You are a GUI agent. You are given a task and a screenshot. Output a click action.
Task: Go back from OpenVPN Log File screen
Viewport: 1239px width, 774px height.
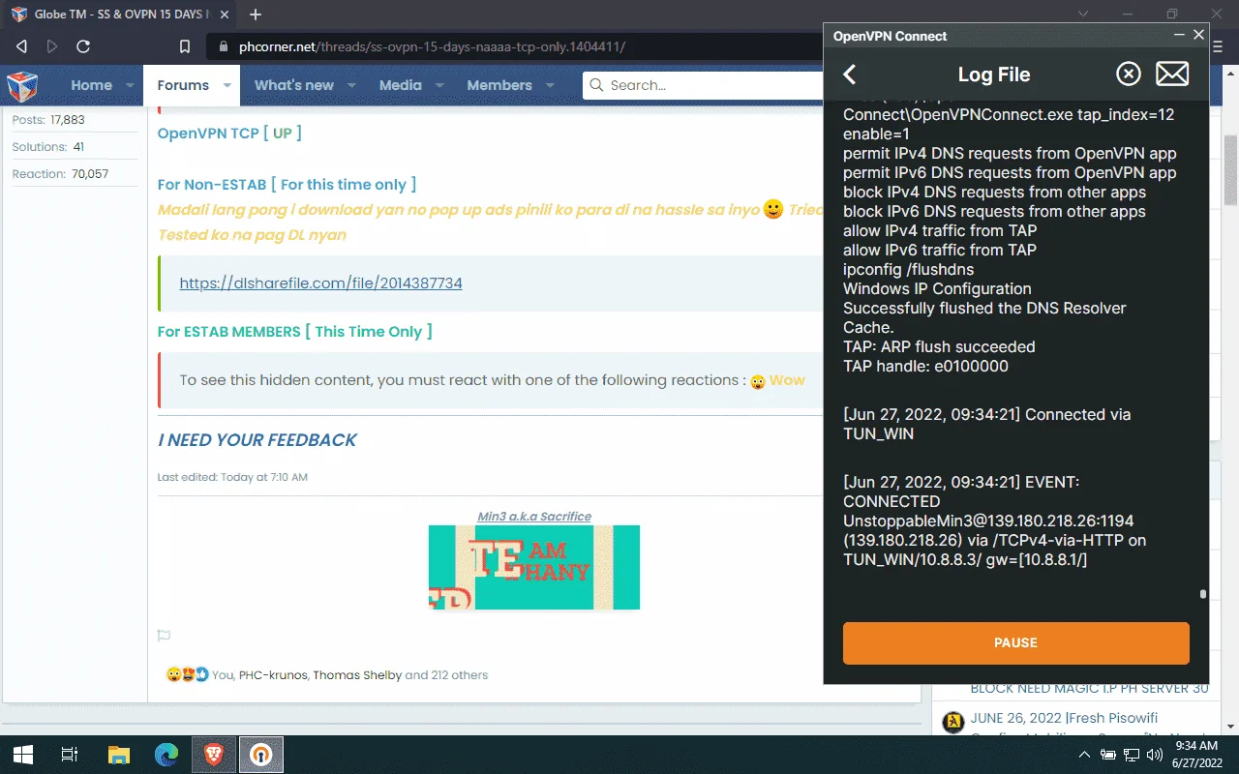(850, 74)
